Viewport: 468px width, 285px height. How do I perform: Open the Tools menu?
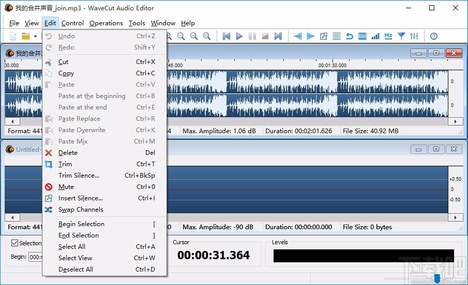(137, 23)
